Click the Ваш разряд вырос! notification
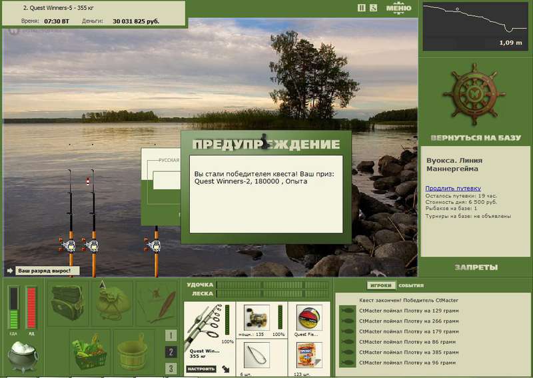 point(47,271)
